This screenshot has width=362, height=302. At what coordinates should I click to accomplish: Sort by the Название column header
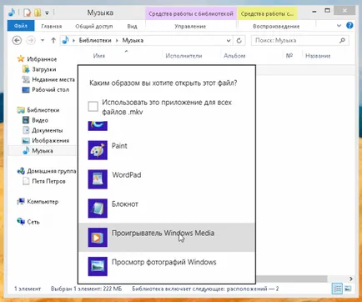(318, 56)
